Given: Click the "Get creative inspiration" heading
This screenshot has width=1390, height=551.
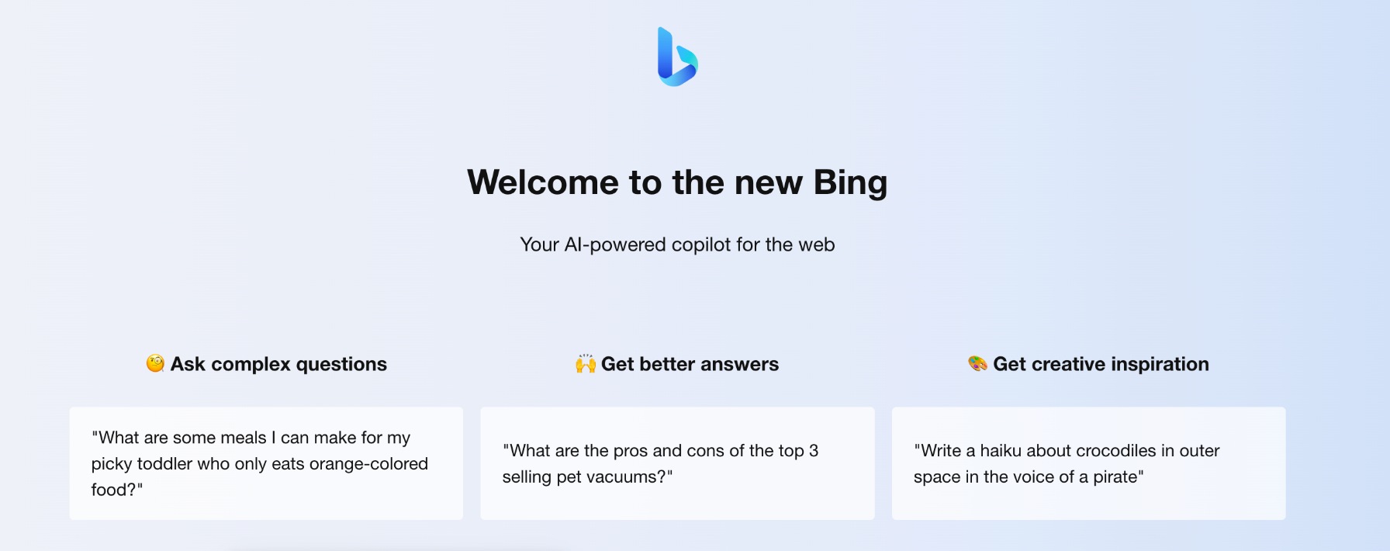Looking at the screenshot, I should click(x=1101, y=364).
